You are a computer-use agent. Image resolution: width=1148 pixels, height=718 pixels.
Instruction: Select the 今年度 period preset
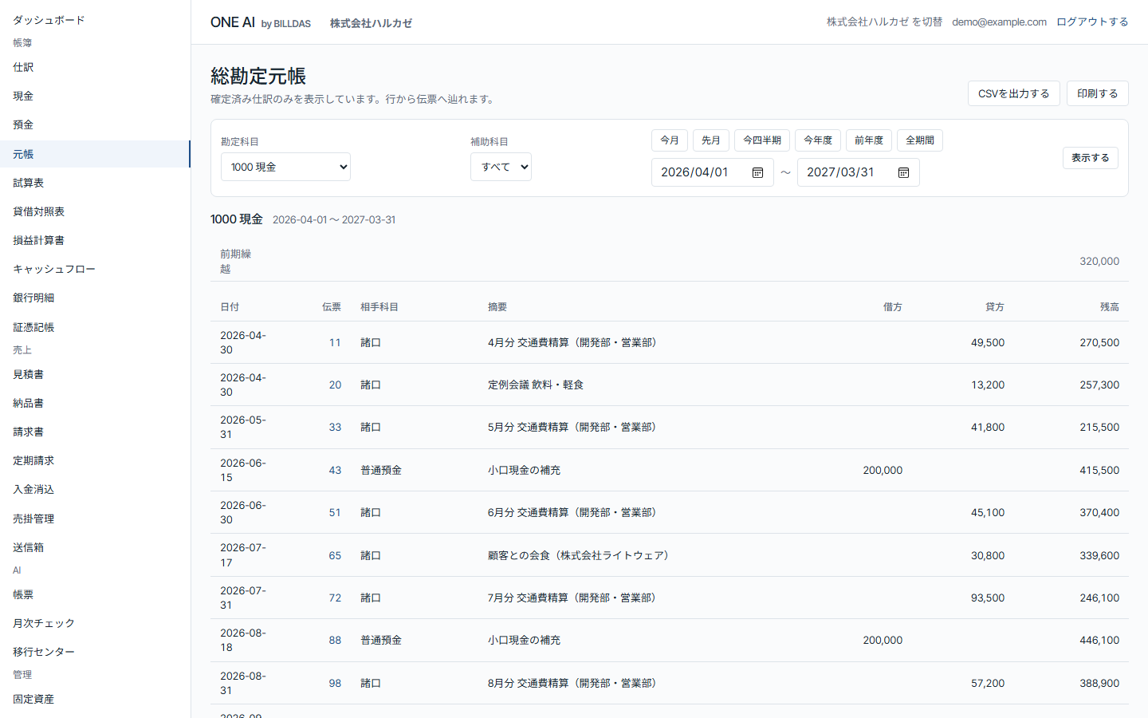(x=818, y=140)
